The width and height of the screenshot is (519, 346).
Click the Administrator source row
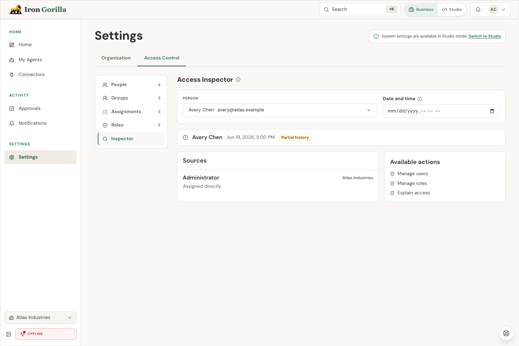[x=278, y=182]
